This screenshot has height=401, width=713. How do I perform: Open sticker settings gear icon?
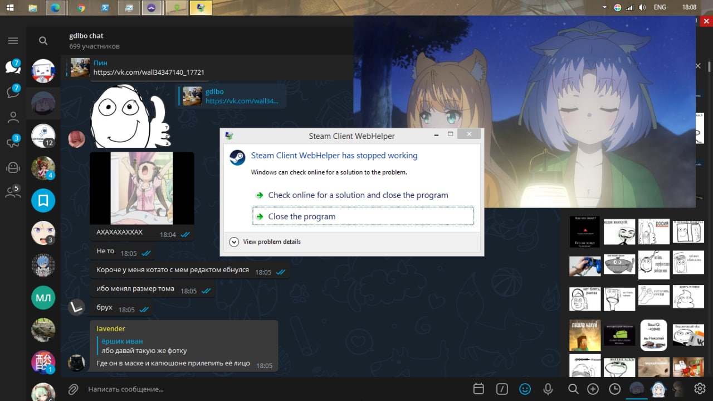(x=700, y=389)
